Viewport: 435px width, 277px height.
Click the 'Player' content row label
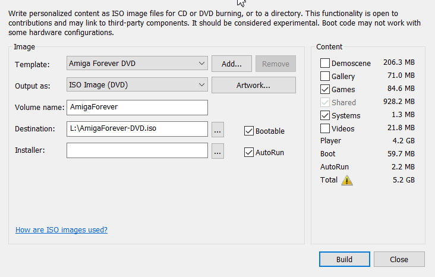pos(330,141)
